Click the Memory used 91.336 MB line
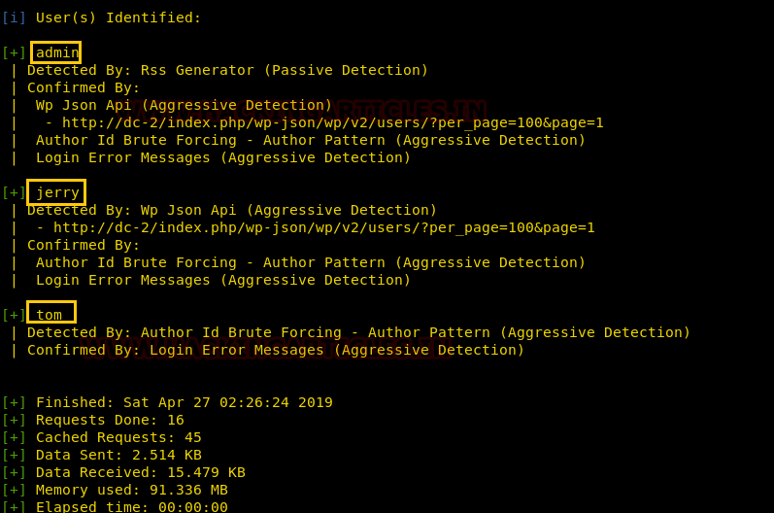Viewport: 774px width, 513px height. 132,490
